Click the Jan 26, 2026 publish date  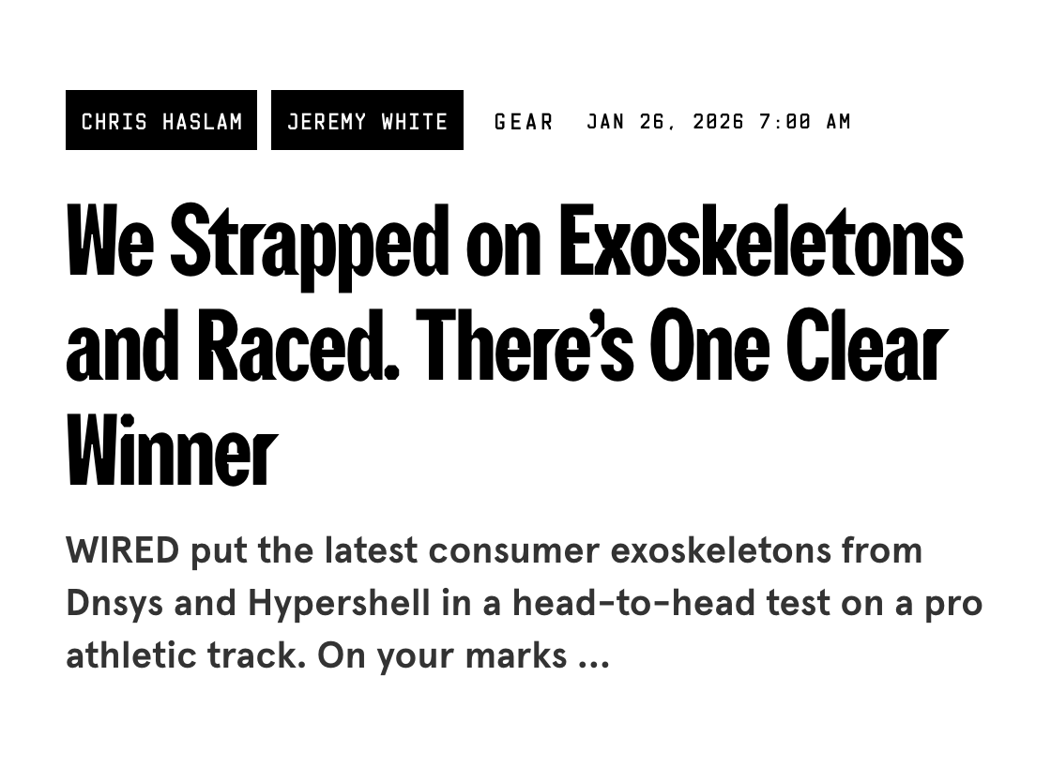pyautogui.click(x=664, y=122)
